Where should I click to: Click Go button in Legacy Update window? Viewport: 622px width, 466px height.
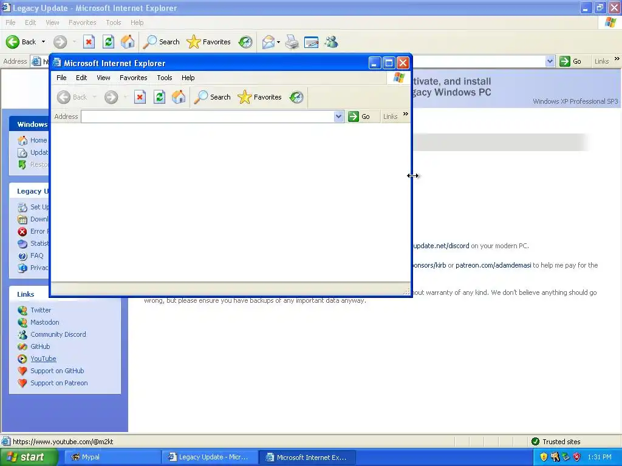(570, 61)
